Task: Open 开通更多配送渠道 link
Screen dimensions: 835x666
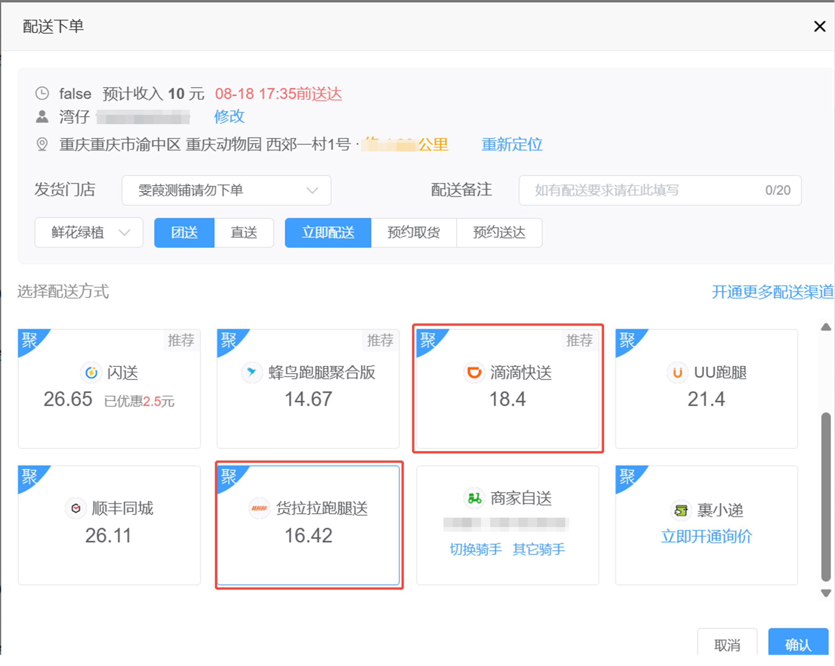Action: (773, 292)
